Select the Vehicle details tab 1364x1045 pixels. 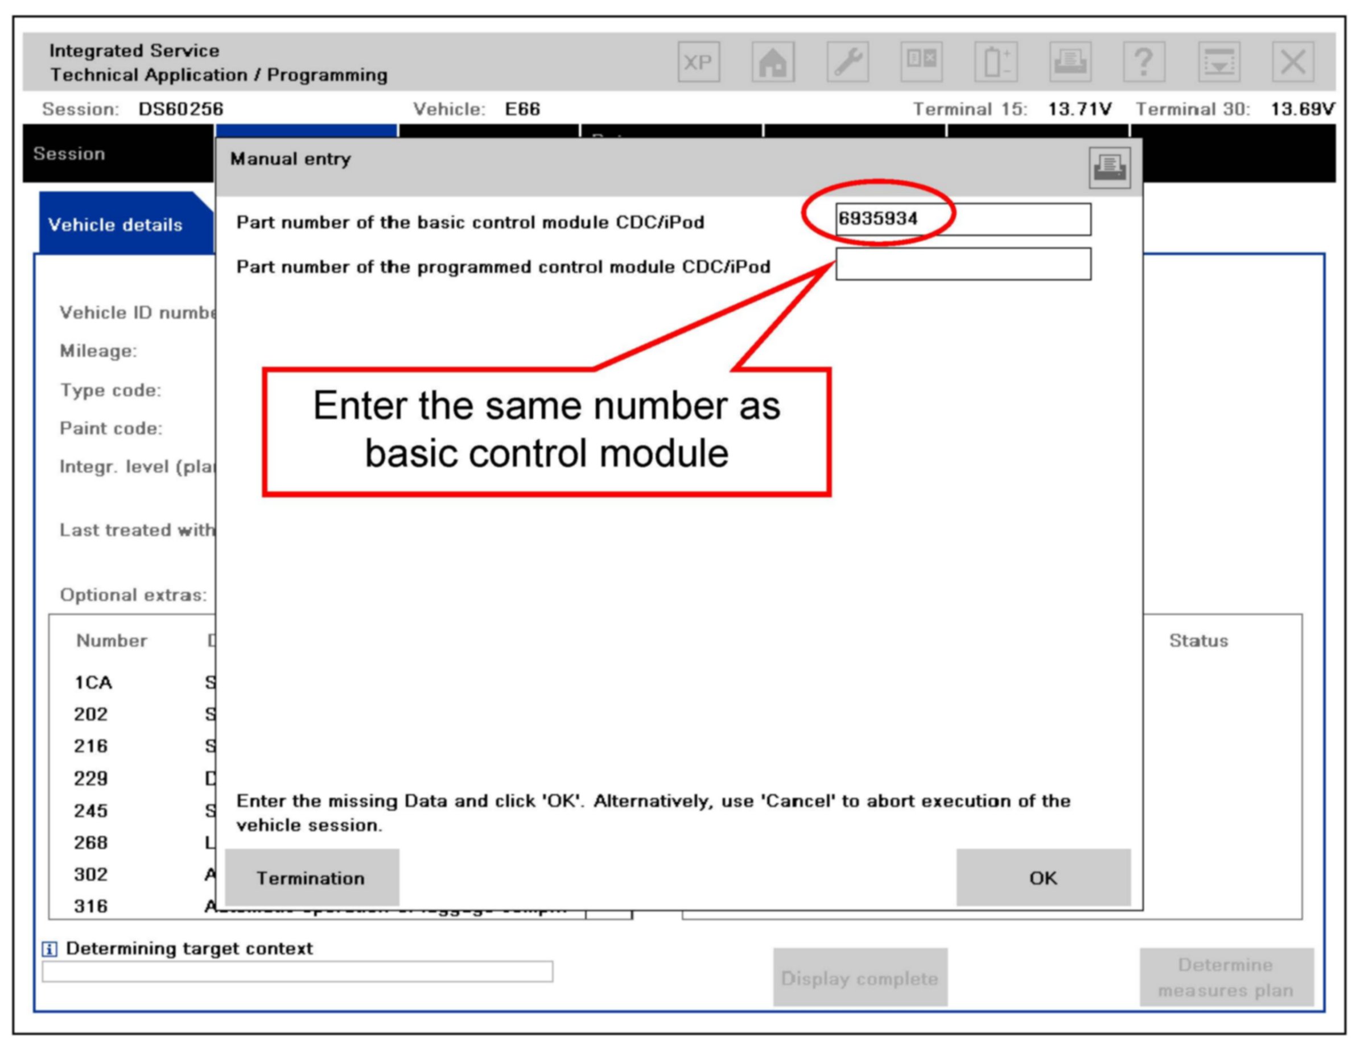click(x=116, y=225)
